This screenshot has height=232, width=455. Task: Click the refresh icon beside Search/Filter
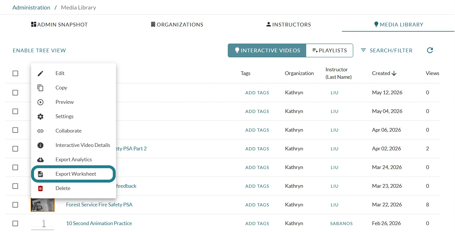click(x=430, y=50)
